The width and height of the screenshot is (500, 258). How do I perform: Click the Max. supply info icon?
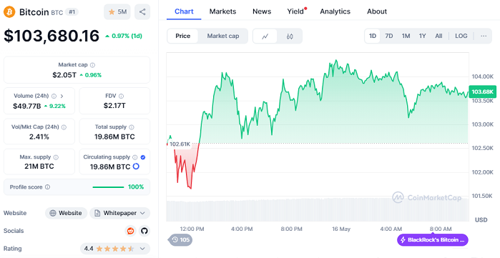tap(56, 157)
